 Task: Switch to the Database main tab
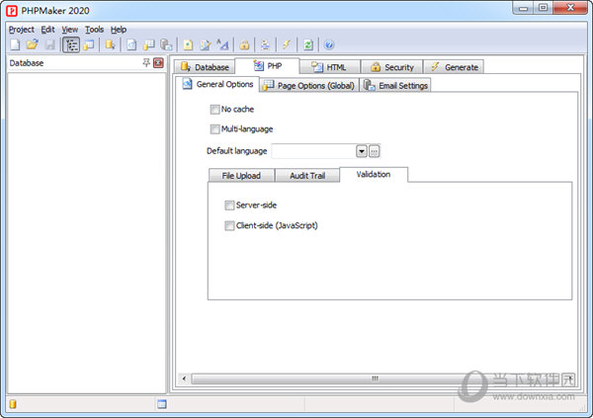click(205, 67)
